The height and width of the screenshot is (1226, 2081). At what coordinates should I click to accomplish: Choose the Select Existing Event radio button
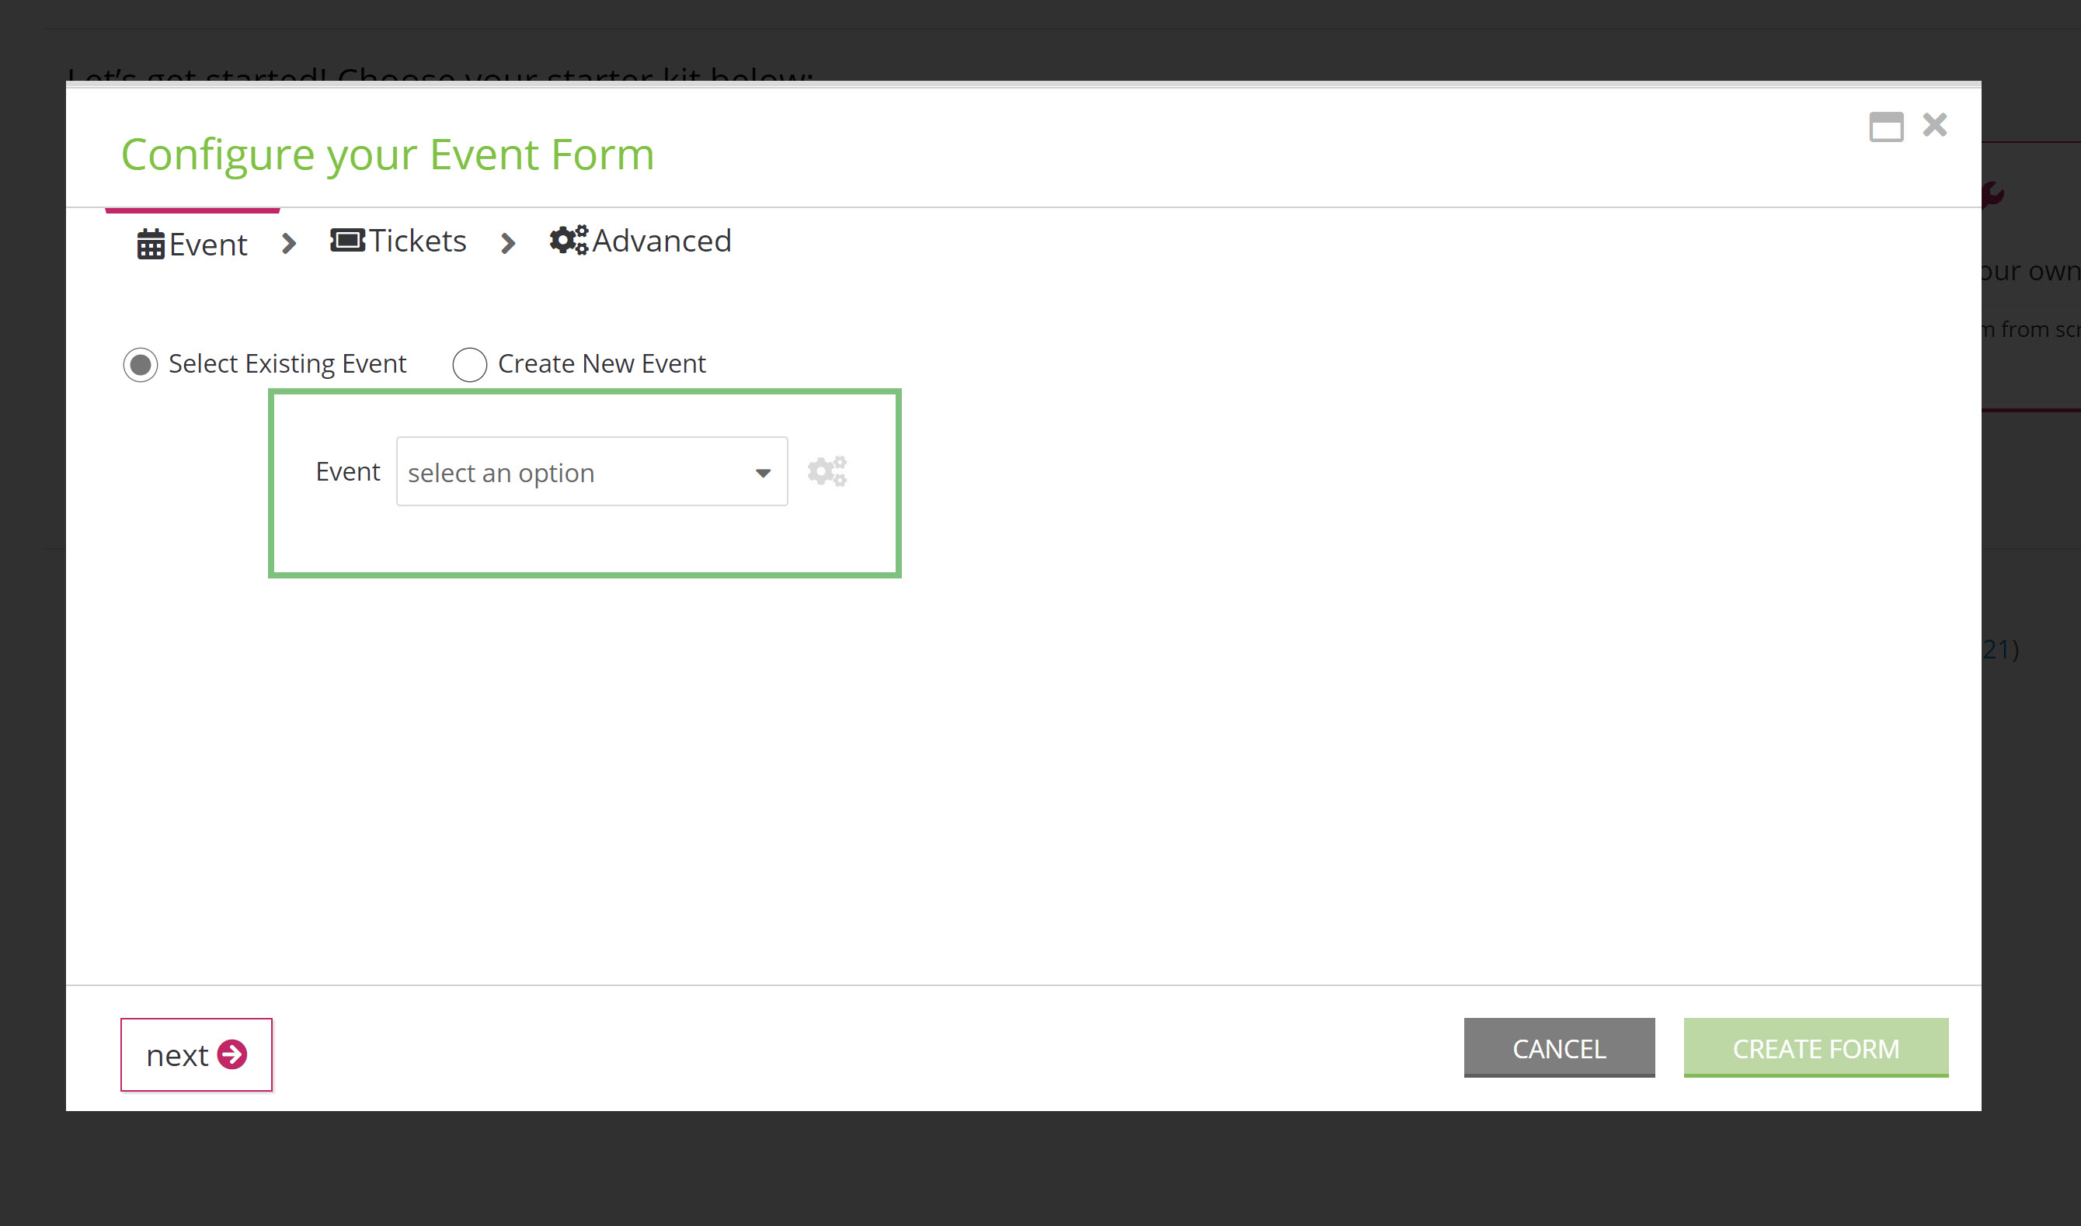coord(141,364)
